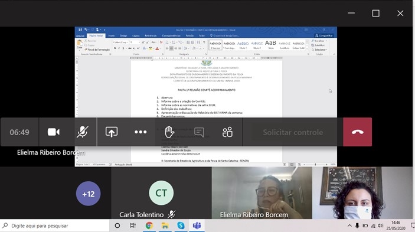Viewport: 415px width, 232px height.
Task: Toggle underline S button in Word
Action: [x=123, y=48]
